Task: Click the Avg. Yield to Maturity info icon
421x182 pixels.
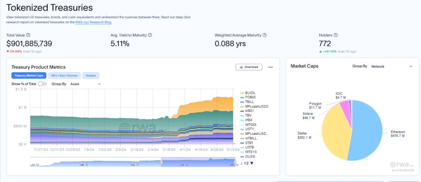Action: coord(150,36)
